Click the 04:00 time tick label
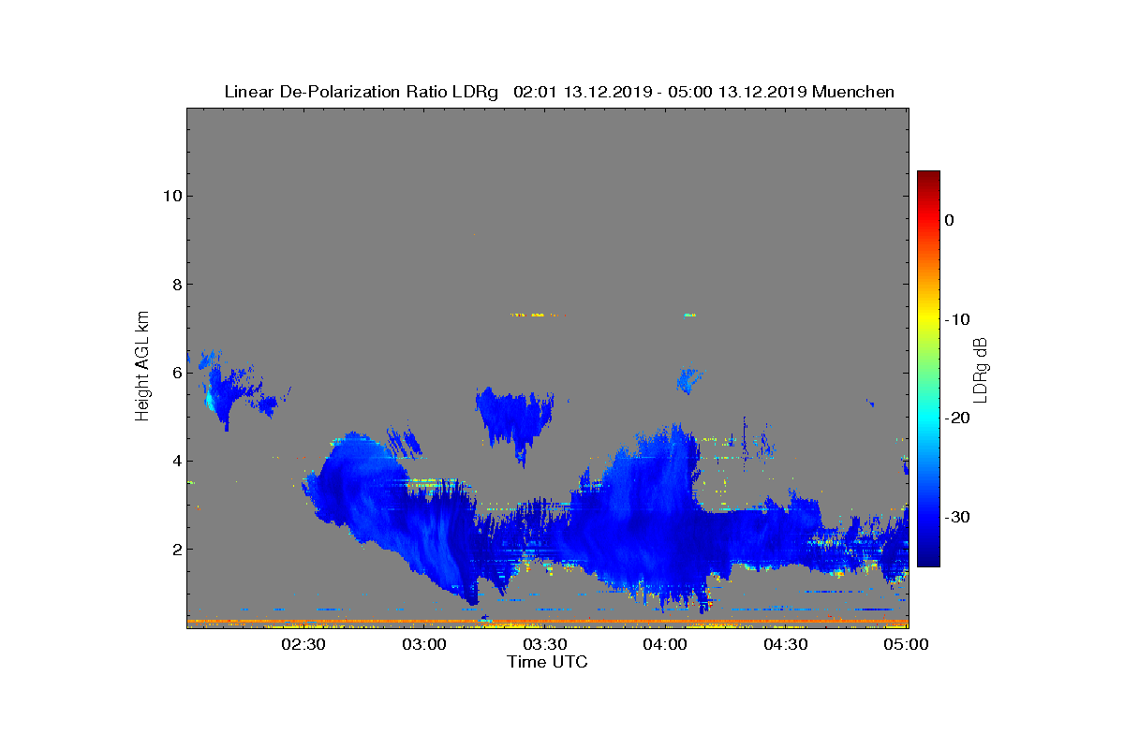Viewport: 1124px width, 749px height. coord(666,644)
